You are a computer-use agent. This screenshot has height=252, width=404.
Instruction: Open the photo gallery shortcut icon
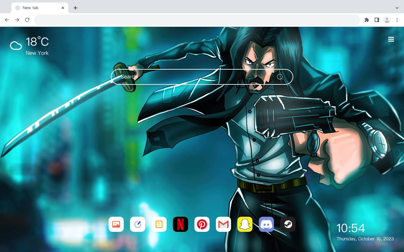(116, 224)
